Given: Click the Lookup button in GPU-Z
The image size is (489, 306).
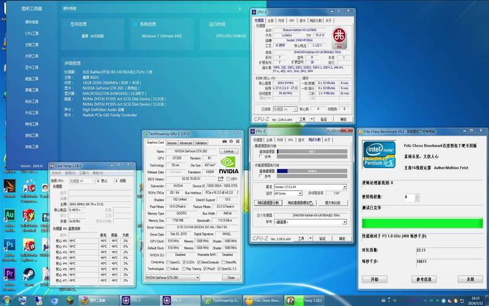Looking at the screenshot, I should pos(229,151).
